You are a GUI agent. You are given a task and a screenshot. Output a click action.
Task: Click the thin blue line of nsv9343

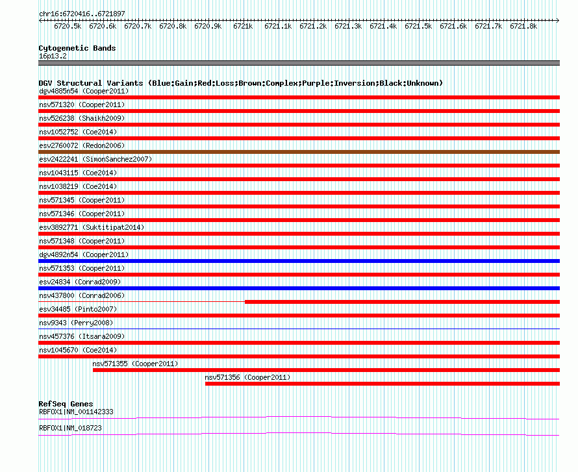[x=299, y=329]
